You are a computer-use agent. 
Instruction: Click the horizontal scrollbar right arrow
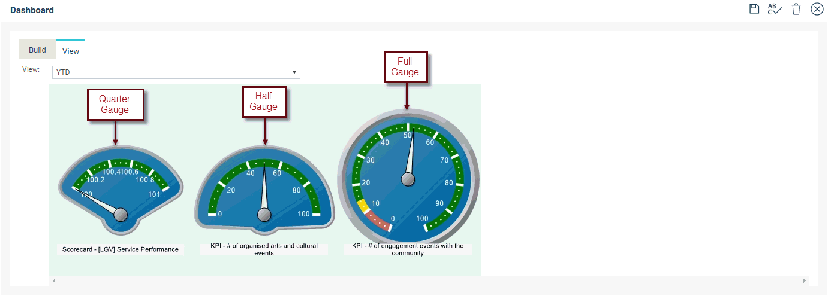point(805,280)
